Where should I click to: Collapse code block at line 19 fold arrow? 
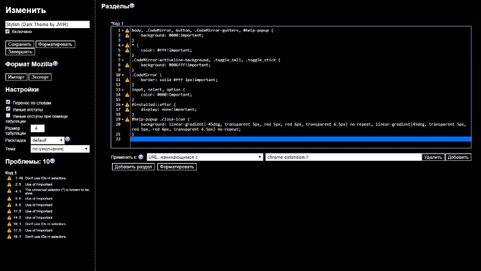(x=123, y=120)
